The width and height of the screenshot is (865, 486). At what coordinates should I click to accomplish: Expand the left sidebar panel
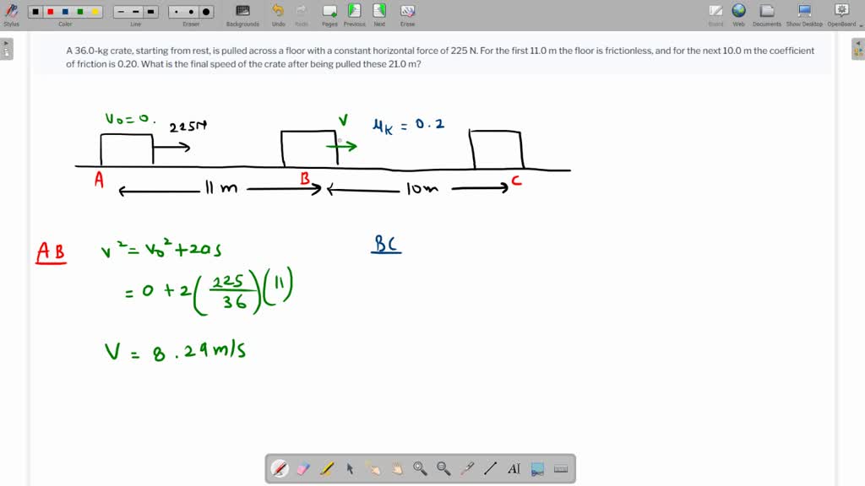[x=7, y=48]
